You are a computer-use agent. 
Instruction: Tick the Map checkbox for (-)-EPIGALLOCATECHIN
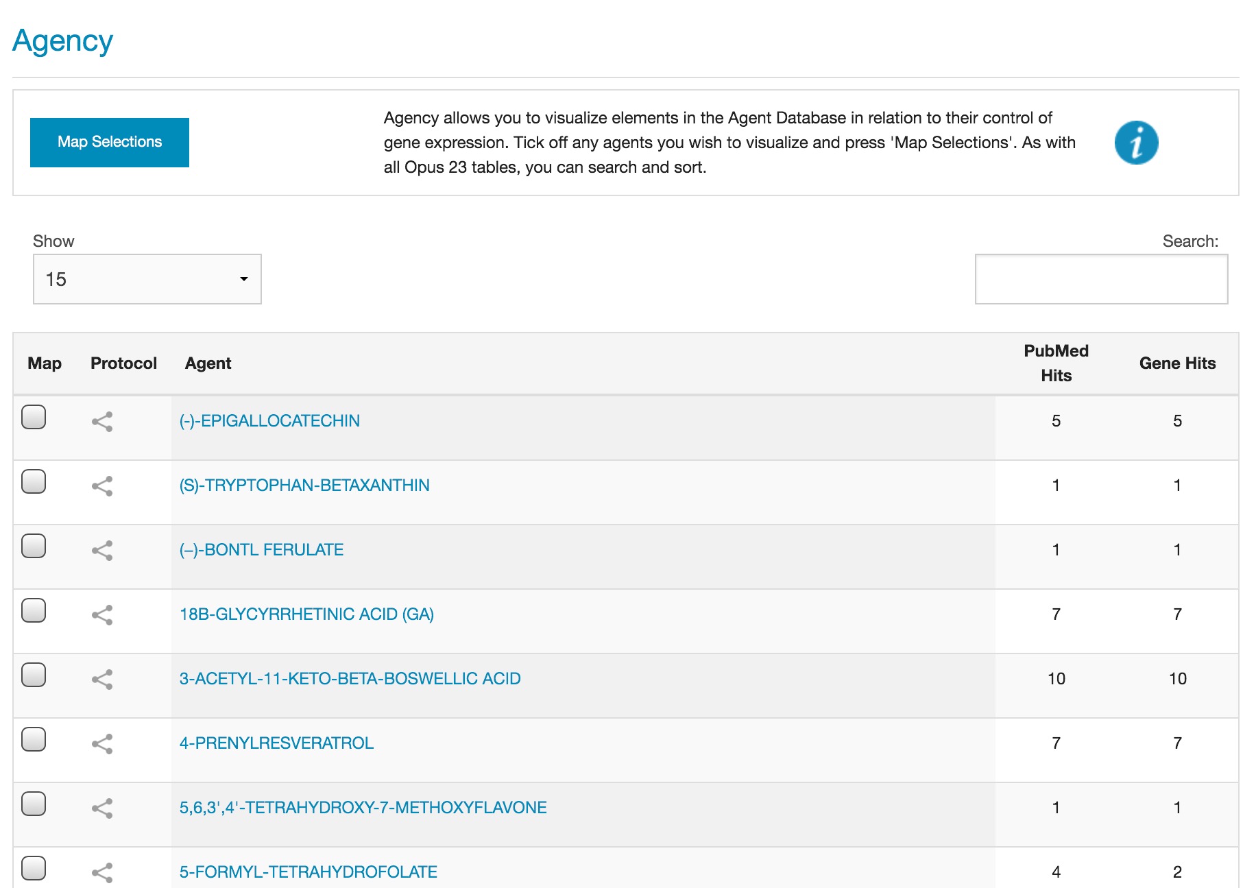click(34, 416)
